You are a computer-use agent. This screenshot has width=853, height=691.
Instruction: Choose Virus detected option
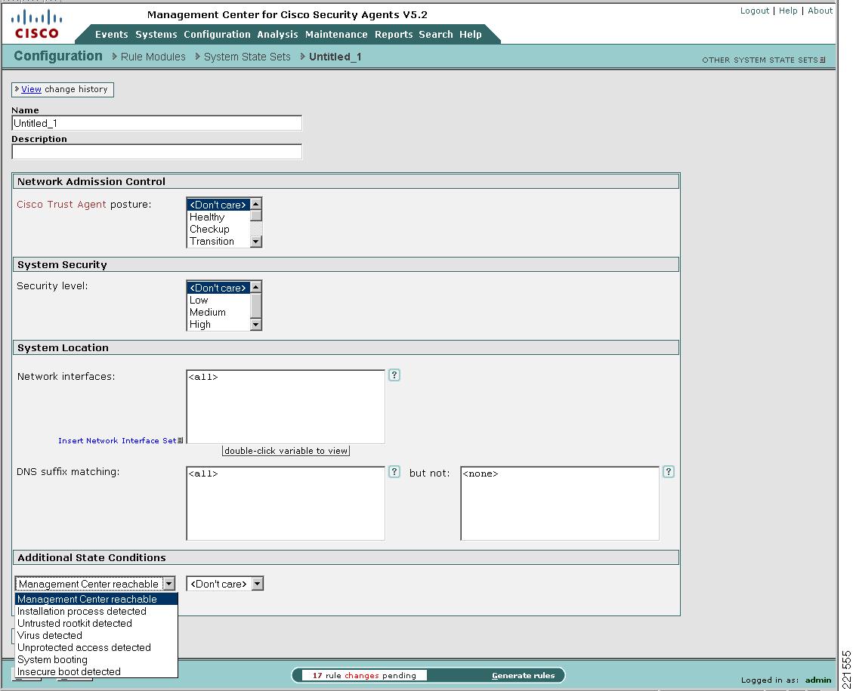pyautogui.click(x=96, y=635)
